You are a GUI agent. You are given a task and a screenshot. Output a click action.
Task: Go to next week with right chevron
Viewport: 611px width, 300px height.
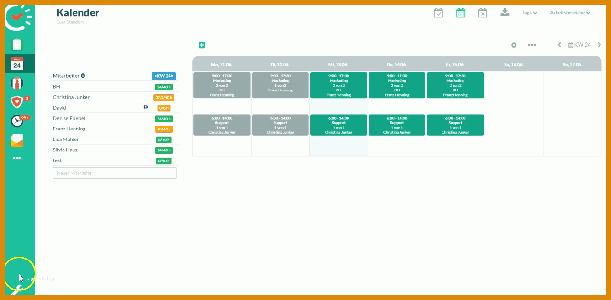click(600, 45)
